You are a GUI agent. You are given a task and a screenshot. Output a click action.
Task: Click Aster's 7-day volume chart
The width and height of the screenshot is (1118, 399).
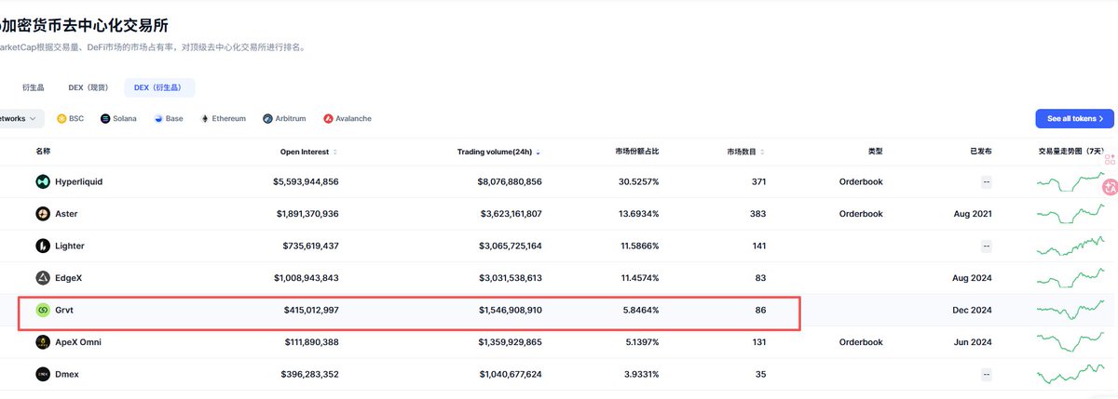click(x=1070, y=214)
